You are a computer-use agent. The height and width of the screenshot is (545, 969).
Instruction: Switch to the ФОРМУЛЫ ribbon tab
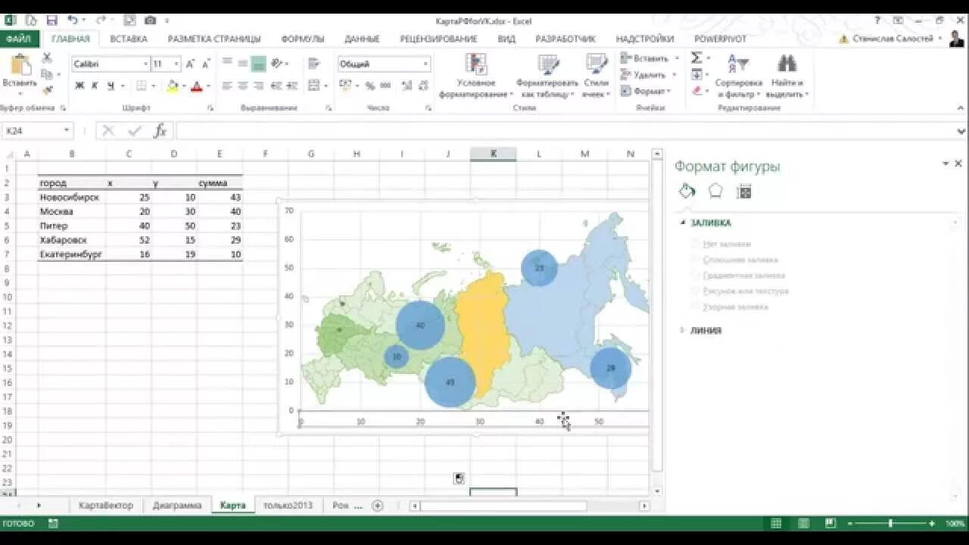[303, 39]
